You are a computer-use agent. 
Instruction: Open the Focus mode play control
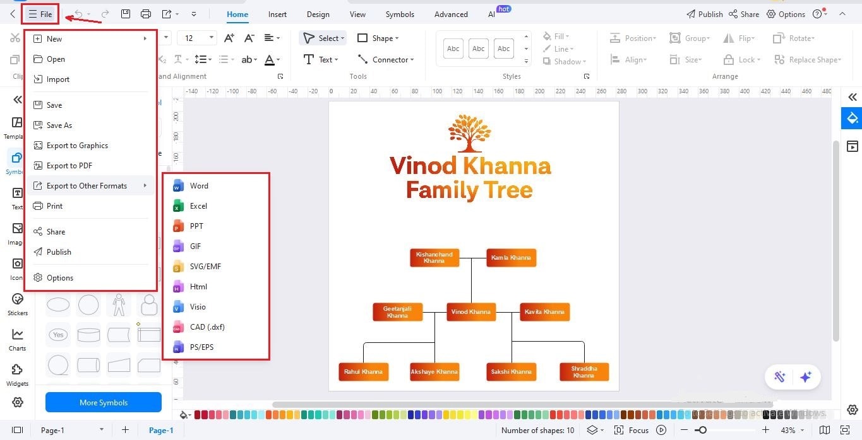point(661,431)
